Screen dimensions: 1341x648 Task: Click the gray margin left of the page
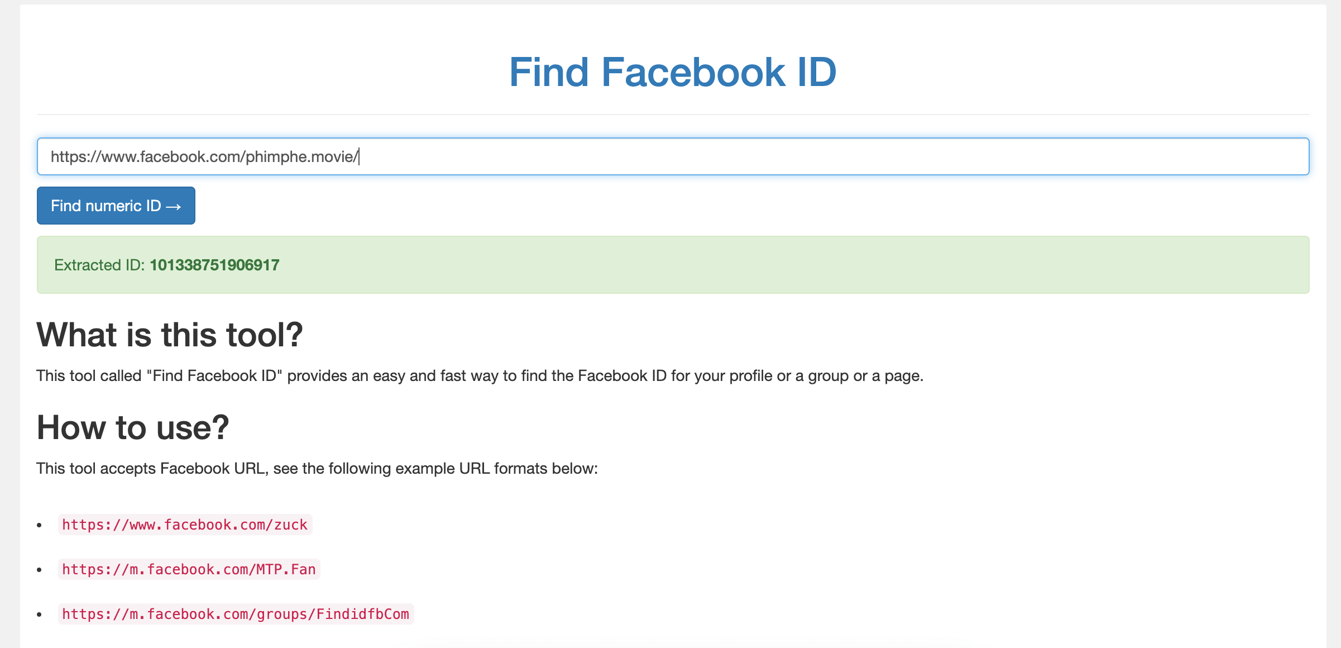[x=9, y=335]
